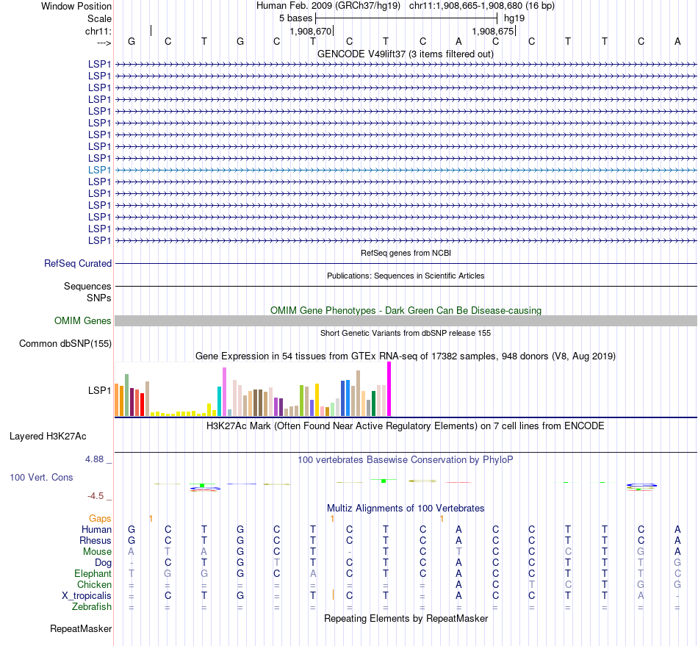Open 'Short Genetic Variants from dbSNP release 155' title
Viewport: 698px width, 646px height.
tap(406, 333)
